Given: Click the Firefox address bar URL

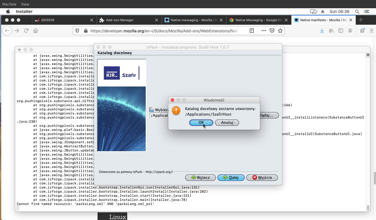Looking at the screenshot, I should click(164, 31).
